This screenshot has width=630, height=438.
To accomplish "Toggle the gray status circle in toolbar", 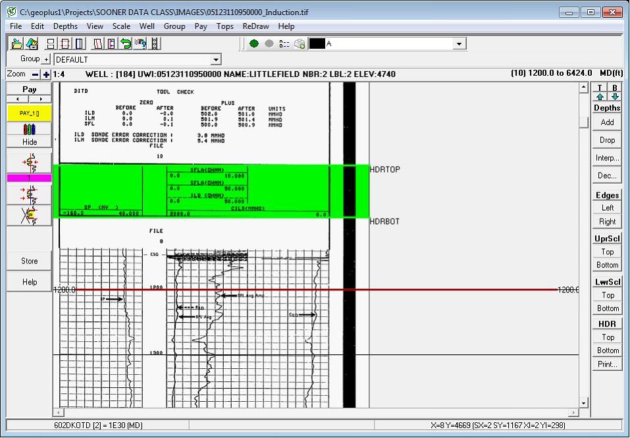I will [270, 43].
